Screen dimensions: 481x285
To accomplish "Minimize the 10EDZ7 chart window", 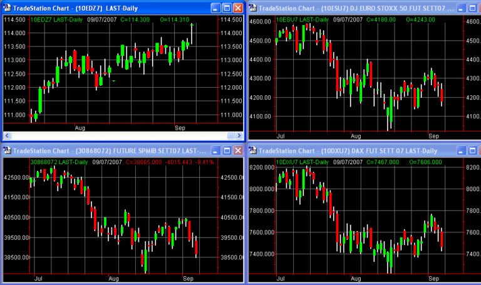I will tap(215, 8).
